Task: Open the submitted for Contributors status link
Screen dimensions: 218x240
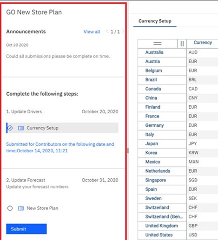Action: tap(60, 148)
